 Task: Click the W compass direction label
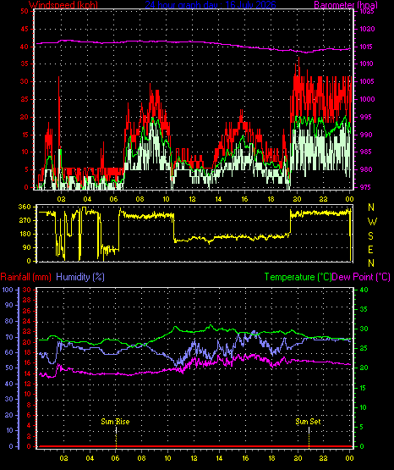372,222
